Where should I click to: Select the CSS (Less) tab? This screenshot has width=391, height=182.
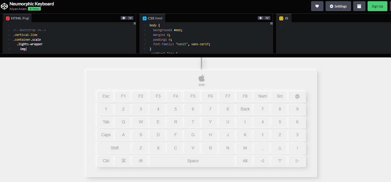coord(153,18)
